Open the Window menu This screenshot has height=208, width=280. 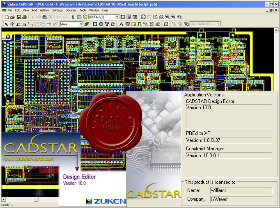tap(94, 10)
